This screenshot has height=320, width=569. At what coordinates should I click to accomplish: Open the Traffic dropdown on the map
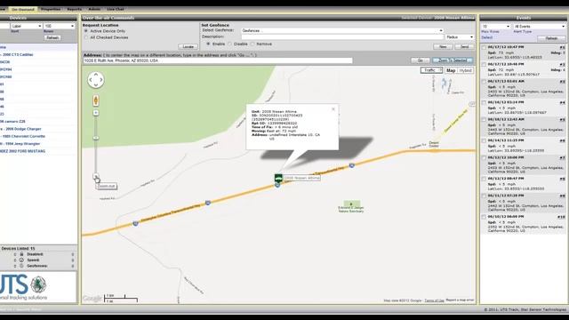coord(431,70)
